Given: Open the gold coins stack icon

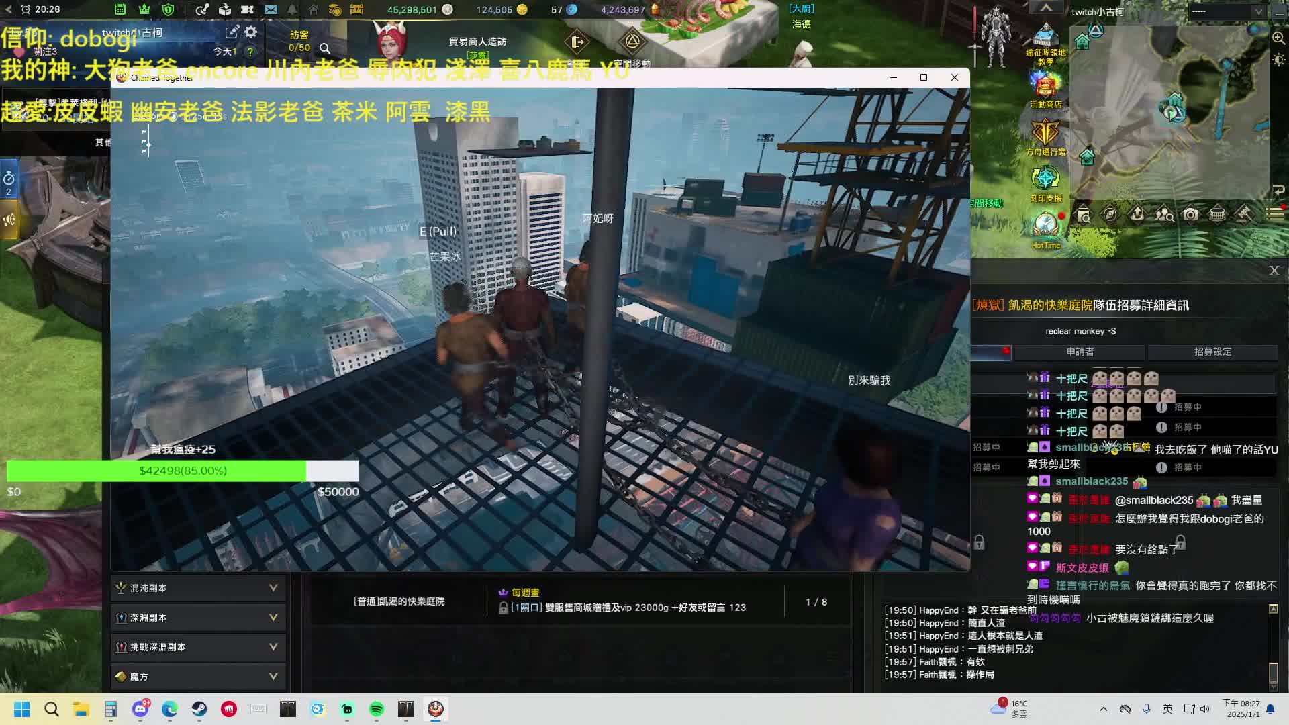Looking at the screenshot, I should pyautogui.click(x=335, y=9).
